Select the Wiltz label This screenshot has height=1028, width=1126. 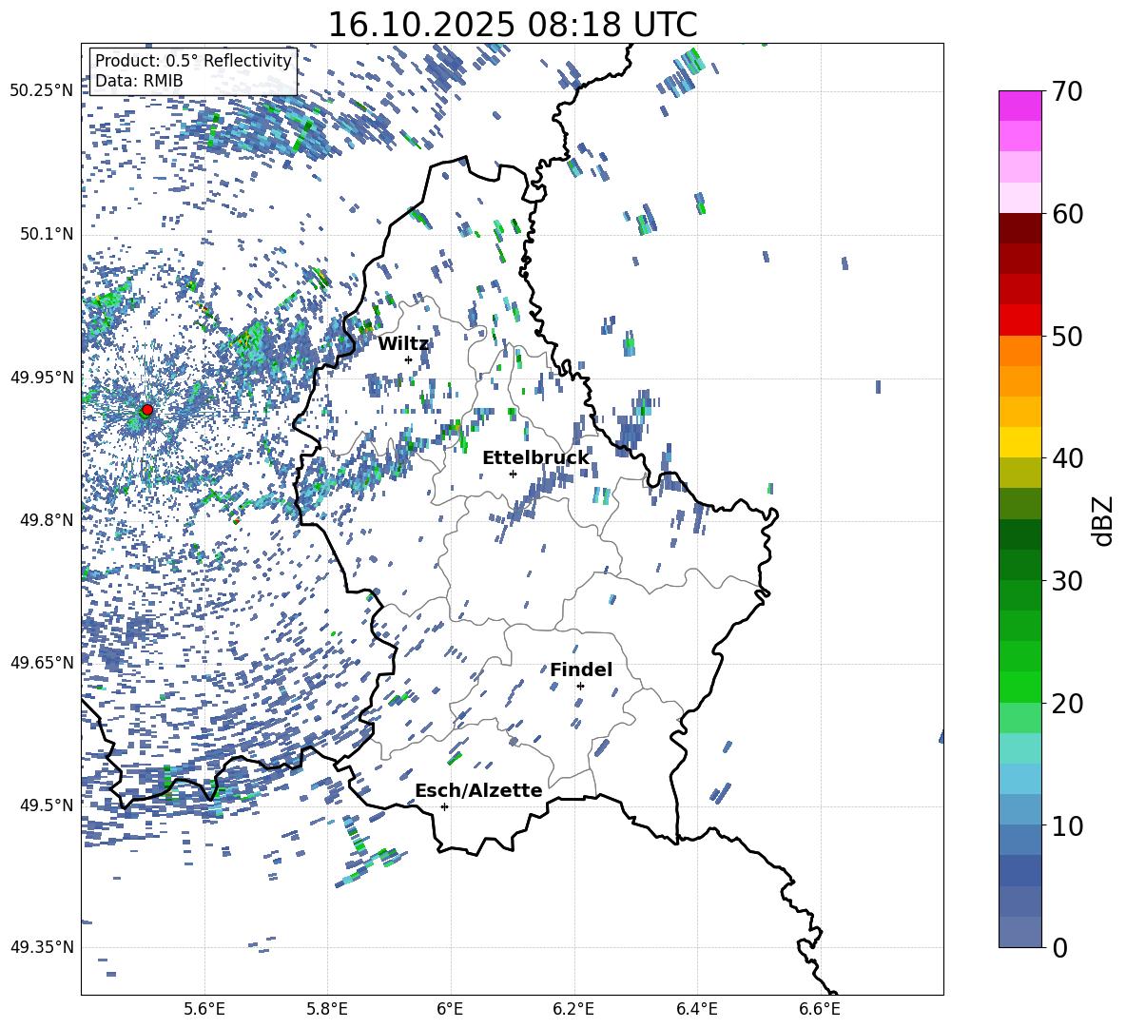403,344
